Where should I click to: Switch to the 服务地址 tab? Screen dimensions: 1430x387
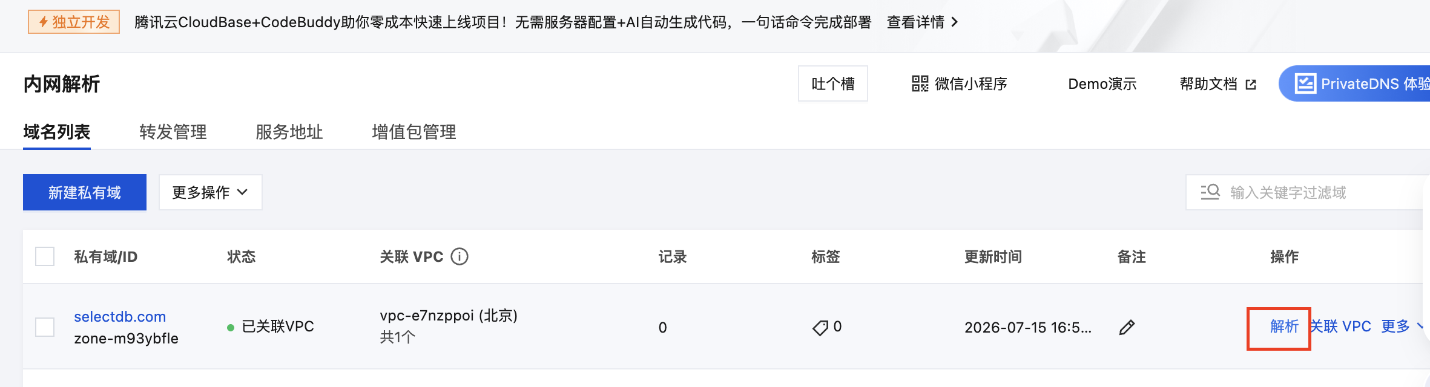coord(289,132)
